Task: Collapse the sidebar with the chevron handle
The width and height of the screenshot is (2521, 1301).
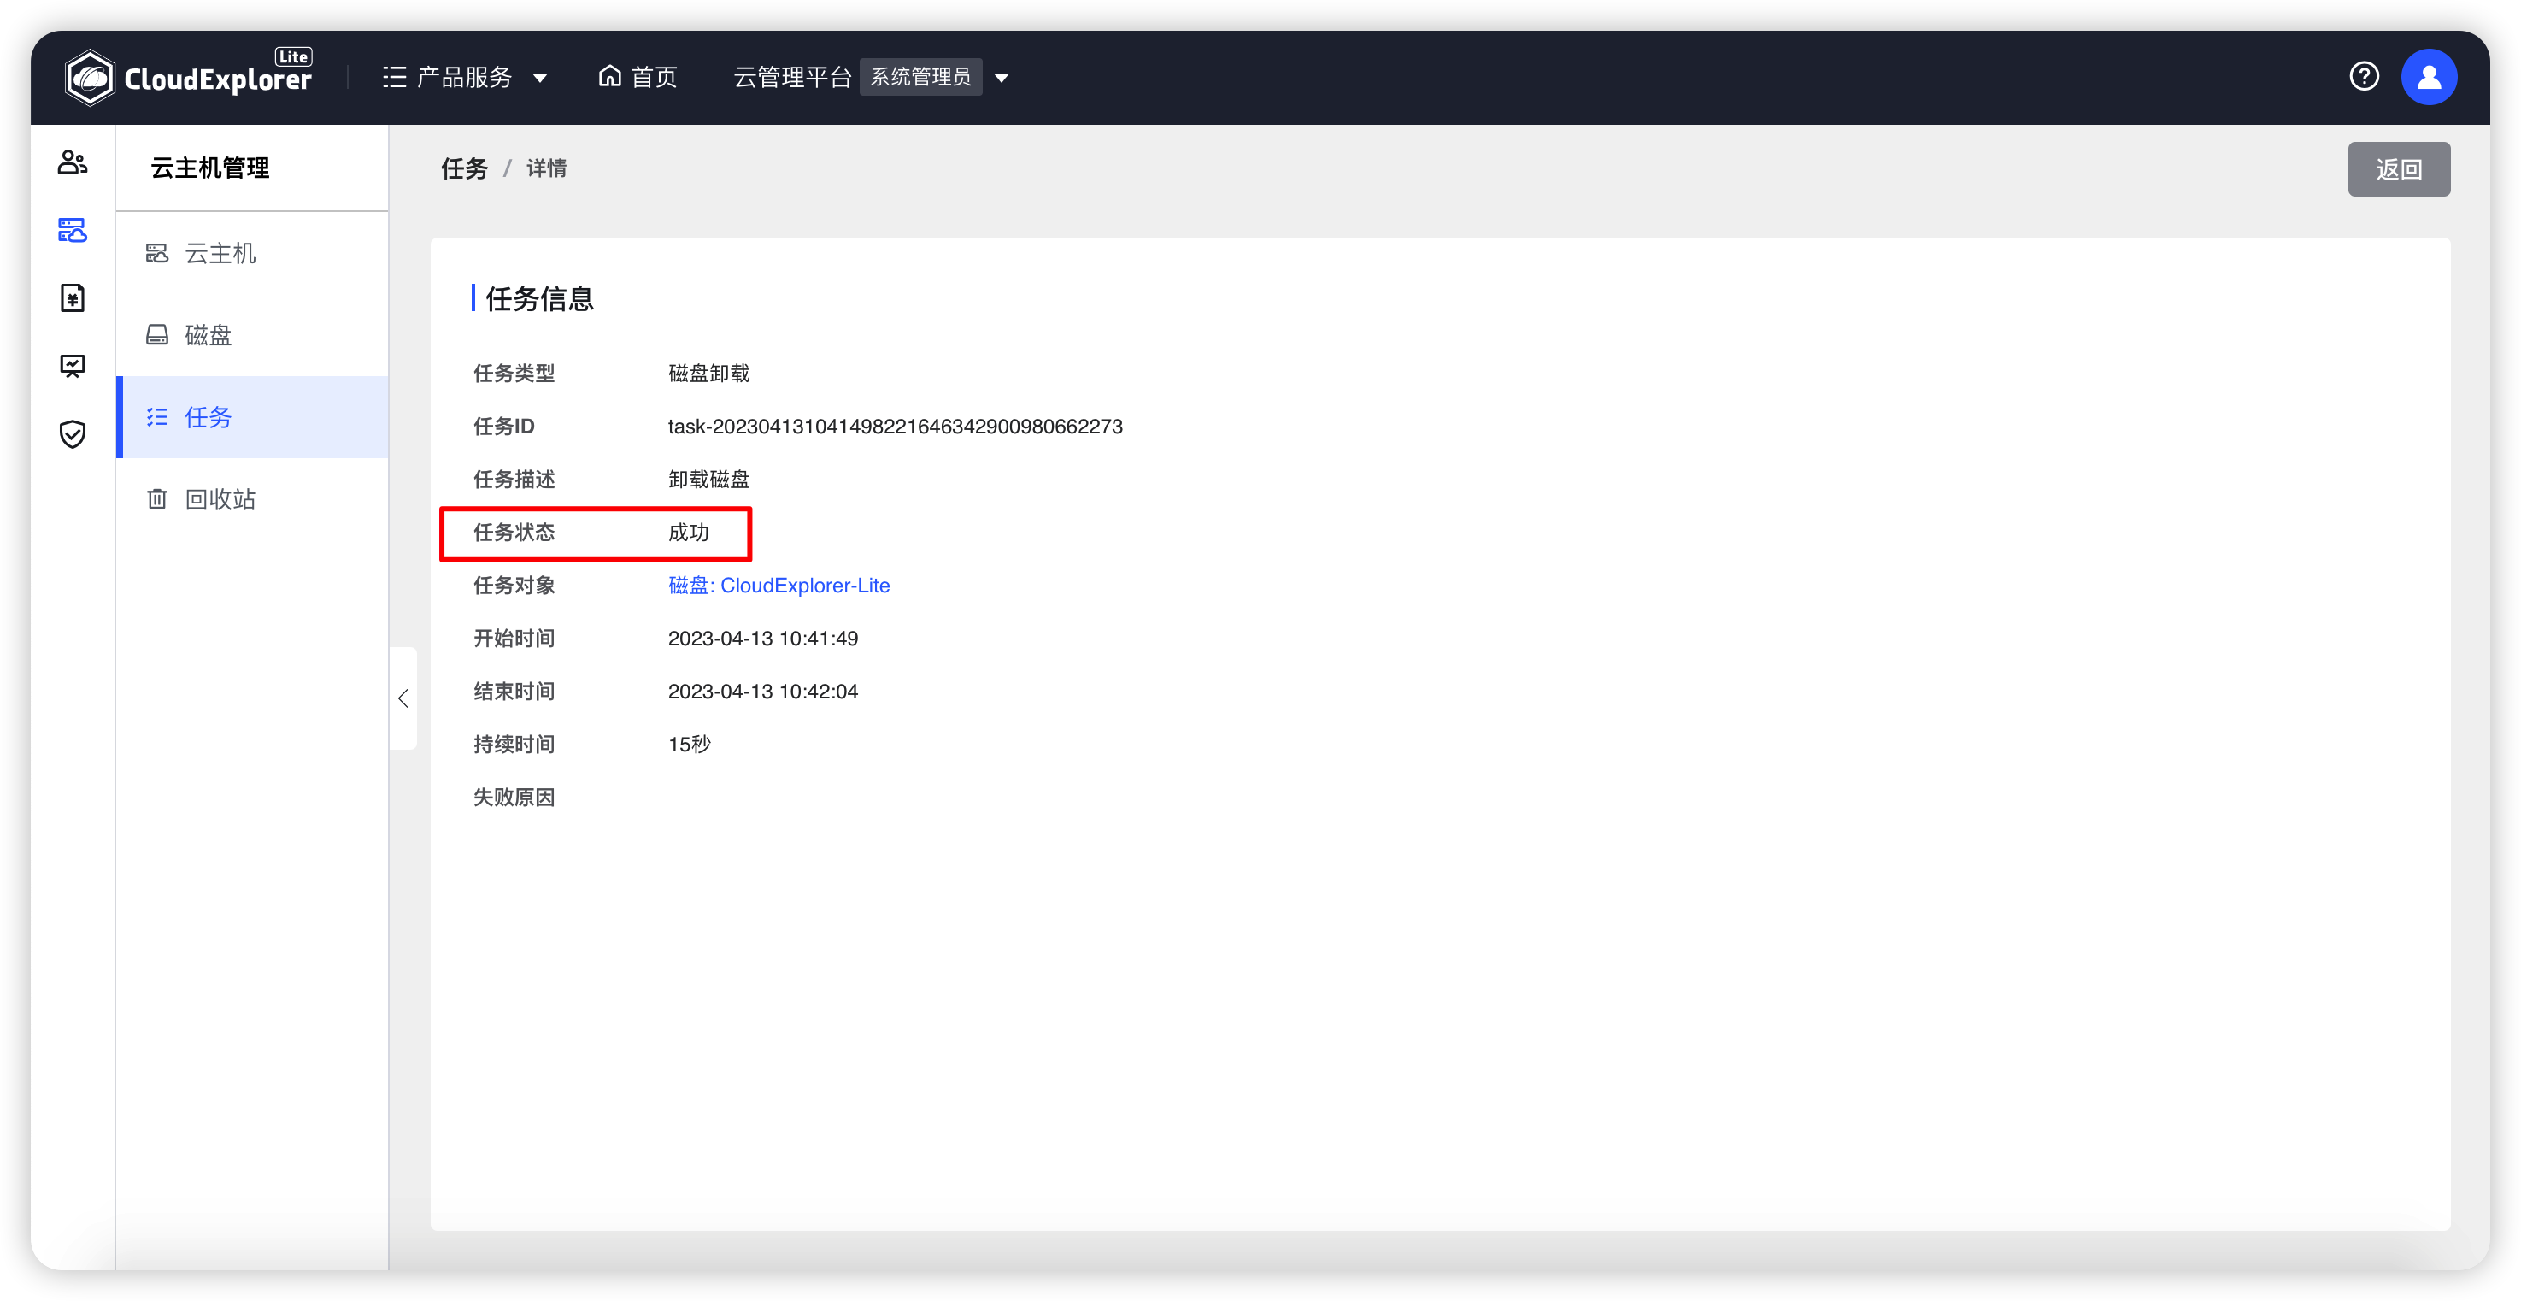Action: click(x=403, y=698)
